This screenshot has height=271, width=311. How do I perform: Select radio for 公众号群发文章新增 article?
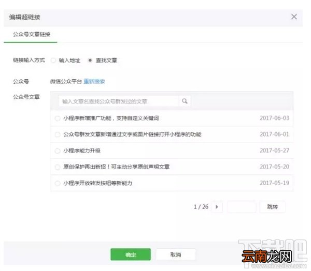[x=58, y=134]
